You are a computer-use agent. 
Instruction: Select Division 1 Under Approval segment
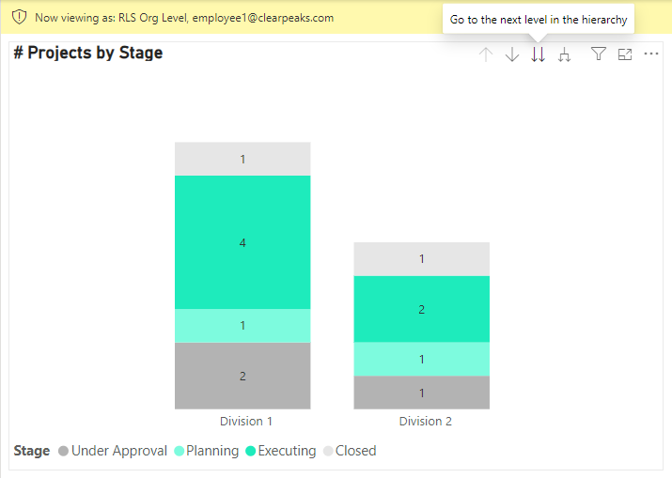click(x=242, y=376)
